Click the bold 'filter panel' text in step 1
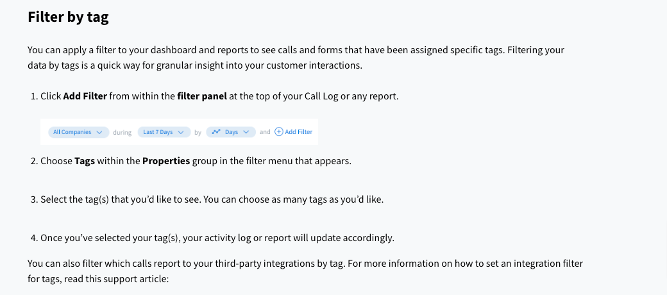667x295 pixels. click(202, 96)
